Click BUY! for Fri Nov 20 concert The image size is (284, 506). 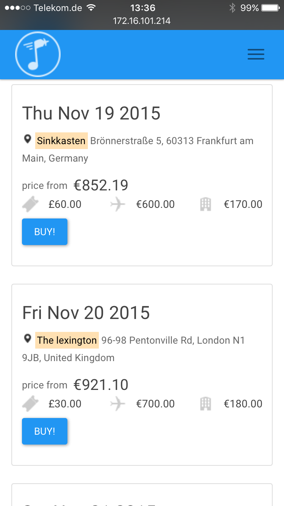45,431
